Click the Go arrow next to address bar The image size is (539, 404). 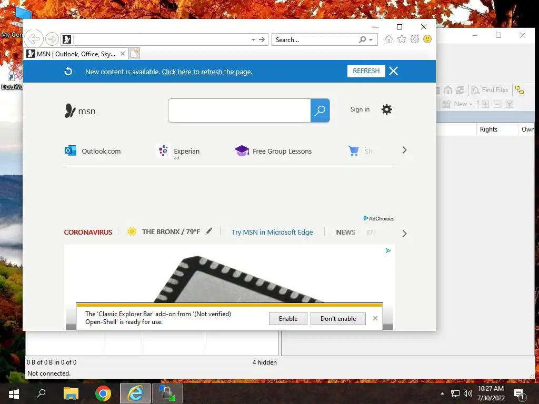coord(262,39)
